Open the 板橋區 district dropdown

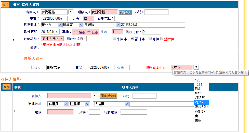pos(73,25)
